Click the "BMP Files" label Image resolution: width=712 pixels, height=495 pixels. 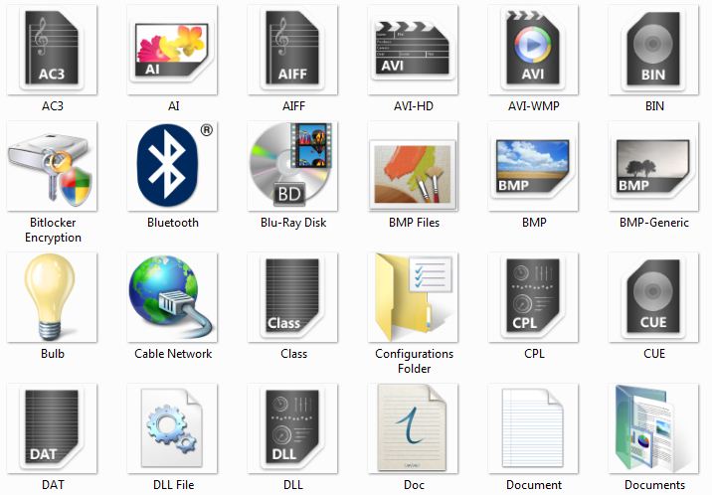coord(414,223)
